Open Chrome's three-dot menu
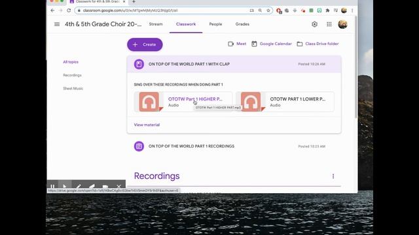This screenshot has height=235, width=419. pos(352,10)
